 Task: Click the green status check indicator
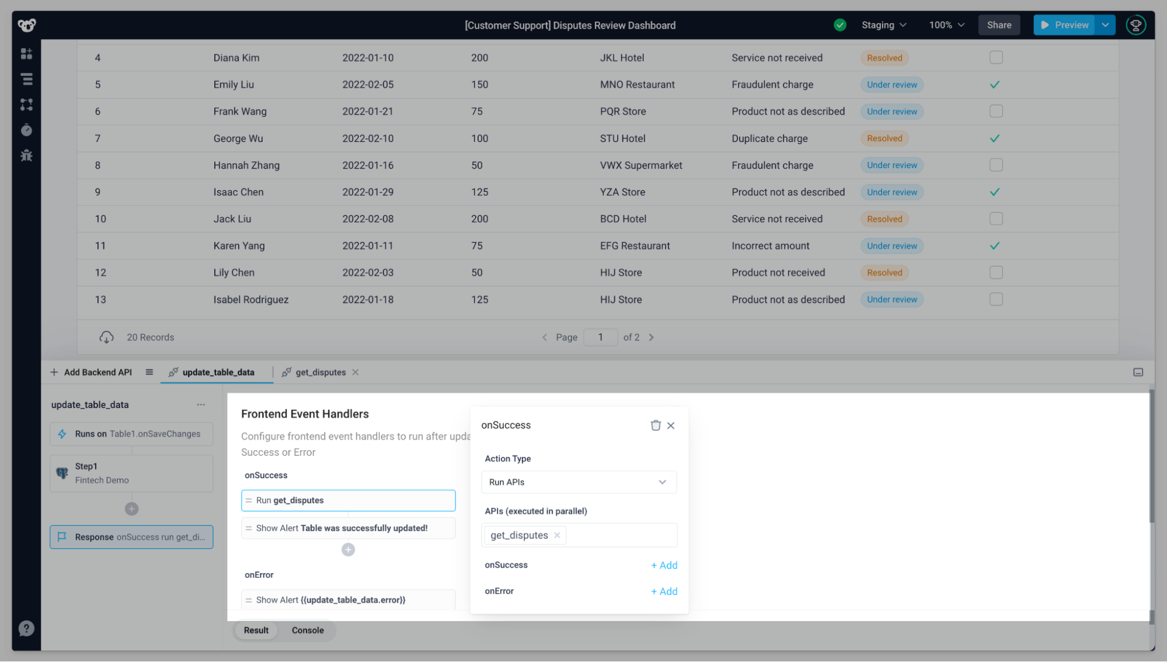840,25
